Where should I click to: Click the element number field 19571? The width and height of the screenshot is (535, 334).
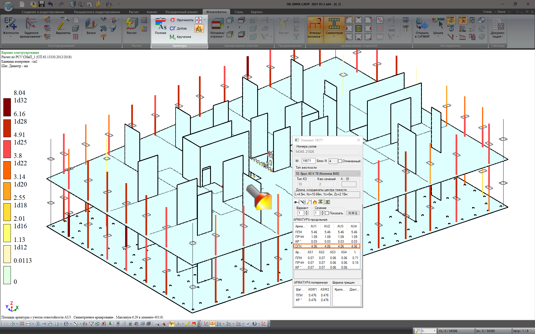pos(308,161)
